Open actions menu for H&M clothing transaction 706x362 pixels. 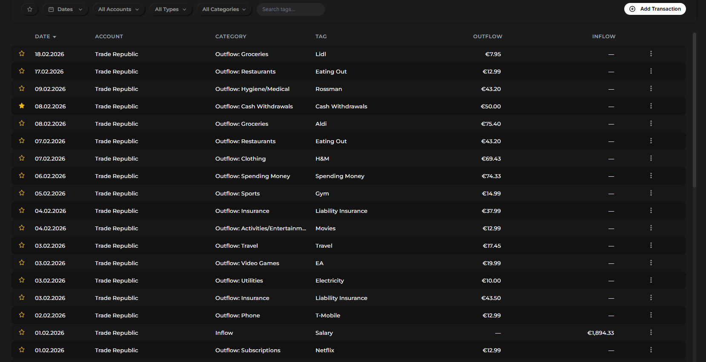point(651,158)
